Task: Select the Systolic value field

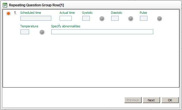Action: (x=86, y=18)
